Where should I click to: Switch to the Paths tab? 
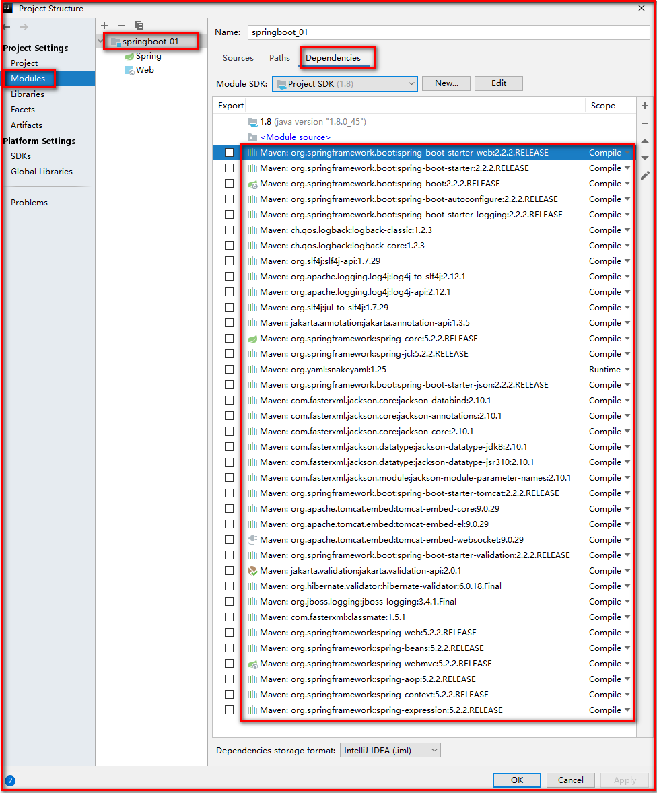click(279, 58)
